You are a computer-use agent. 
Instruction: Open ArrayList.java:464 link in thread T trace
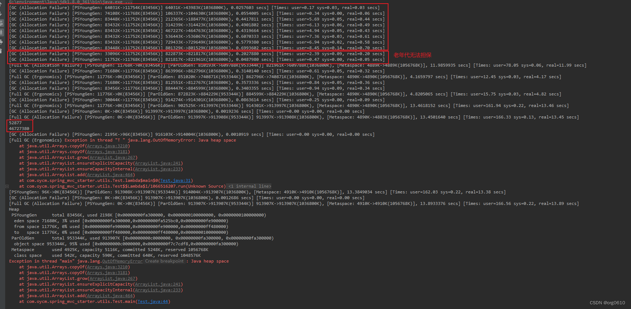pos(110,175)
